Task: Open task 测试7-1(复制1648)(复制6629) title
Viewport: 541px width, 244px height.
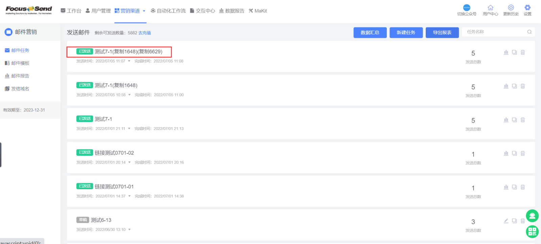Action: point(128,52)
